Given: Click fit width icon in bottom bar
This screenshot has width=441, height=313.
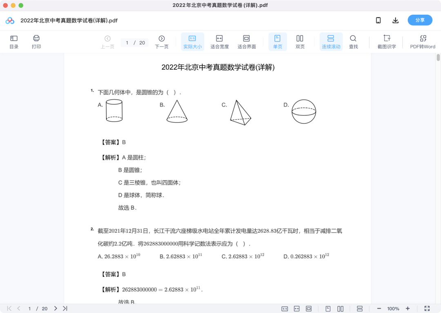Looking at the screenshot, I should pyautogui.click(x=297, y=309).
